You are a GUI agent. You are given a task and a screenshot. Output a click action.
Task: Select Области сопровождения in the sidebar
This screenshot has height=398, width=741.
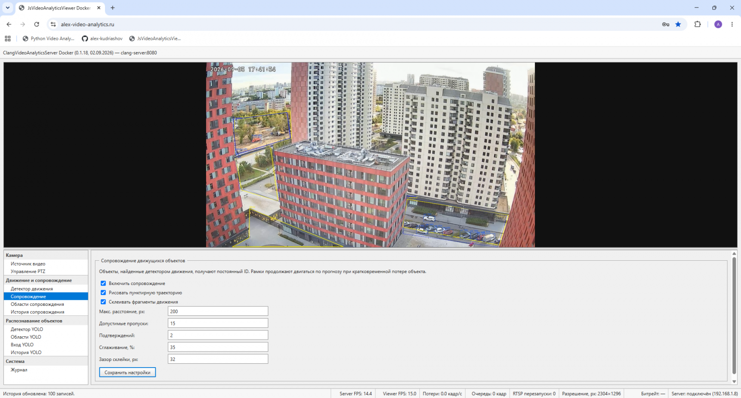46,304
